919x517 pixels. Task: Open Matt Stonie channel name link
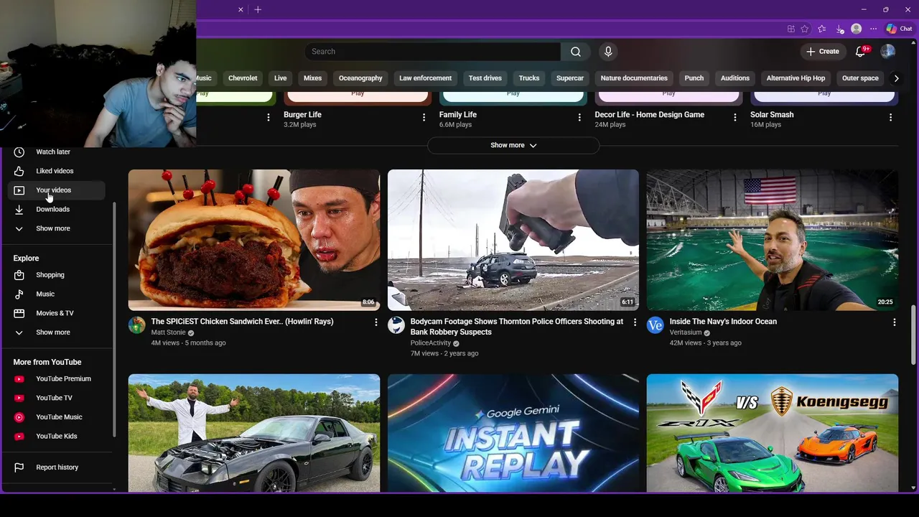point(168,332)
